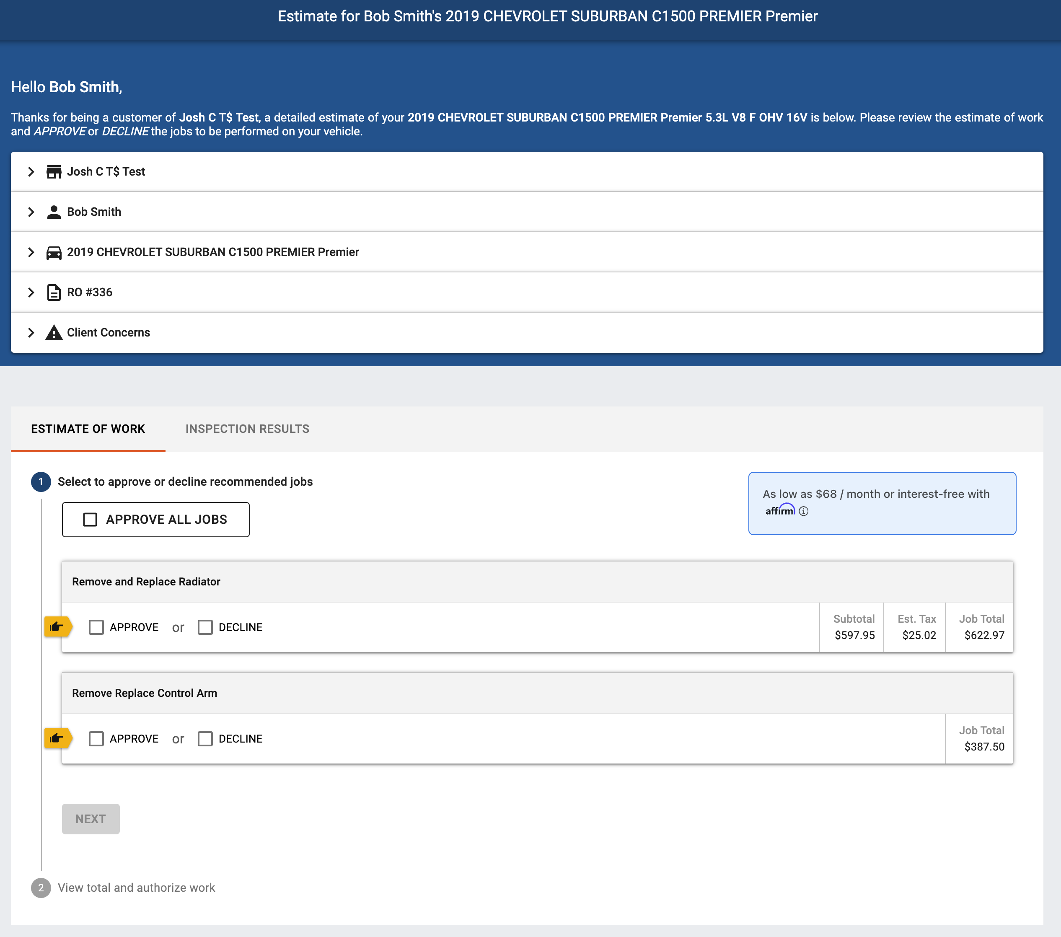Viewport: 1061px width, 937px height.
Task: Click the NEXT button
Action: click(x=91, y=819)
